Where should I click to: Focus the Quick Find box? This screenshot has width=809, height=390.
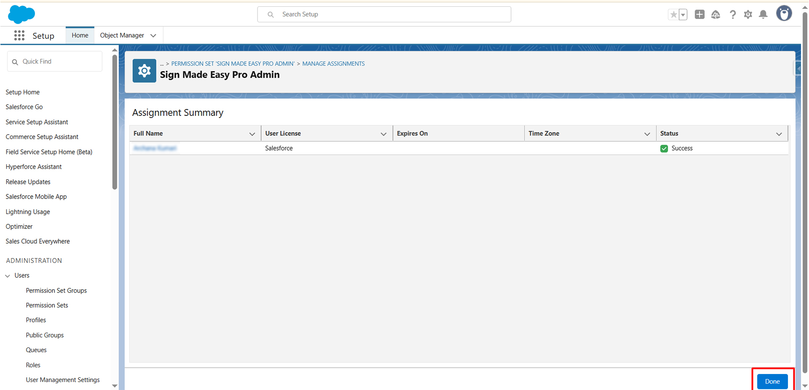click(x=55, y=62)
